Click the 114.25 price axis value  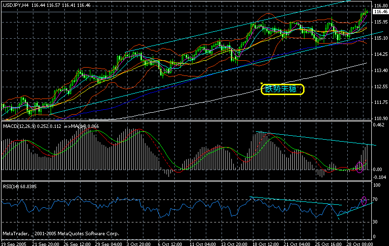coord(381,54)
